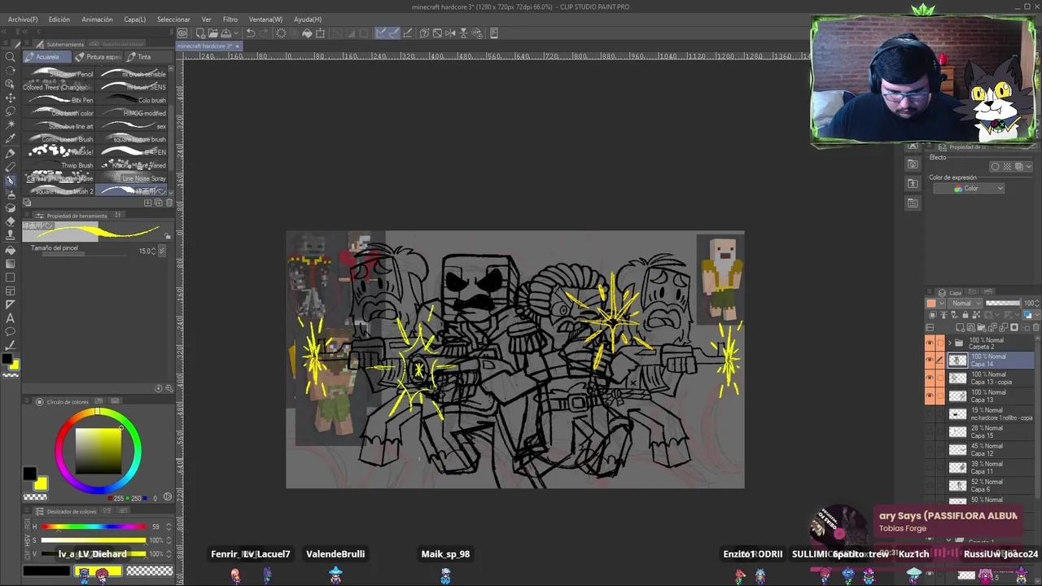Open the Edición menu
1042x586 pixels.
coord(59,20)
